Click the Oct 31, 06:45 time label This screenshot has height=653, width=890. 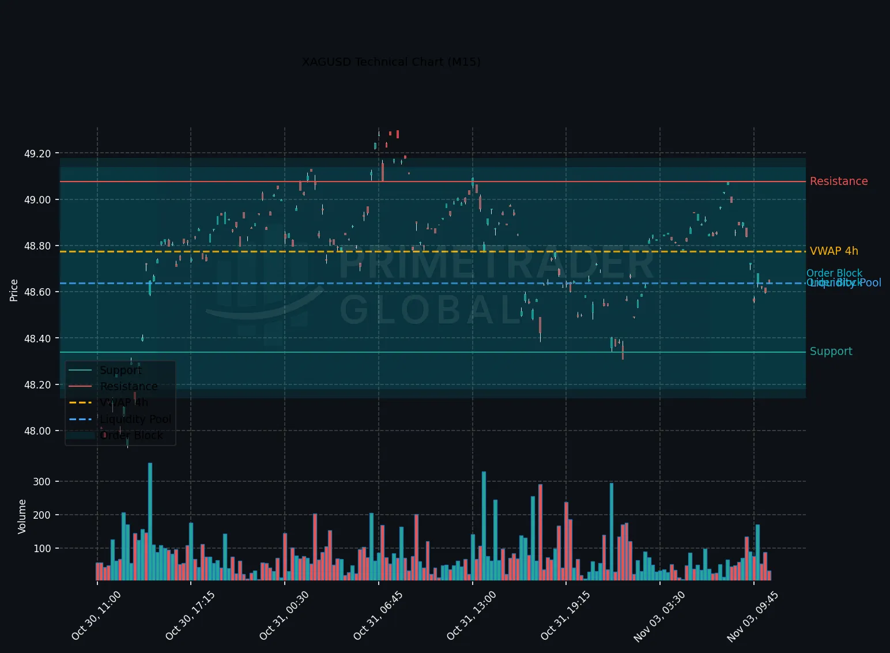tap(378, 616)
